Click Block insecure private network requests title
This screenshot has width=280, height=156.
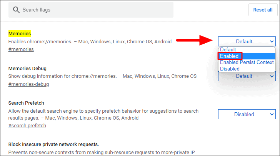point(53,144)
